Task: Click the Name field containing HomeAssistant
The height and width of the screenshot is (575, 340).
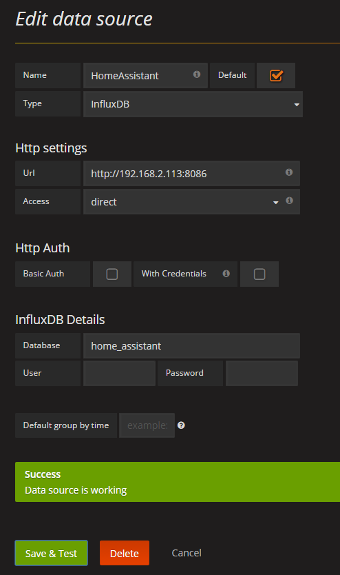Action: pos(145,76)
